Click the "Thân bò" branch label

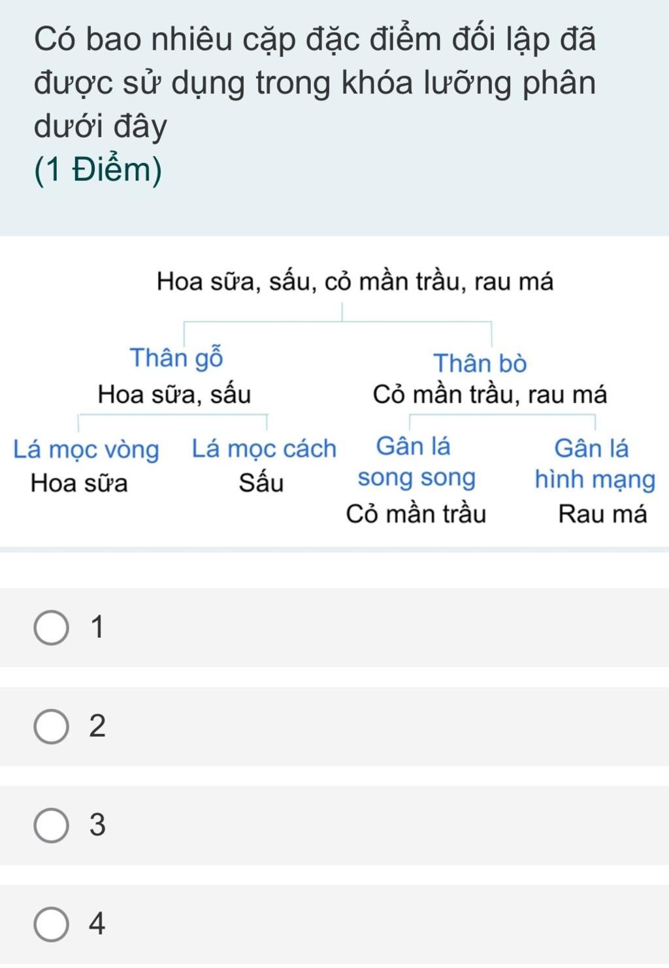point(480,363)
